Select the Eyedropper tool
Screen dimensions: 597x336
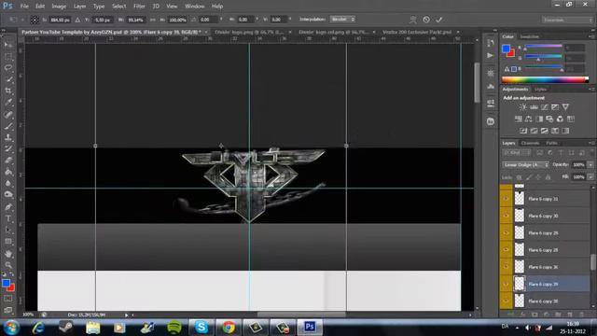point(8,103)
